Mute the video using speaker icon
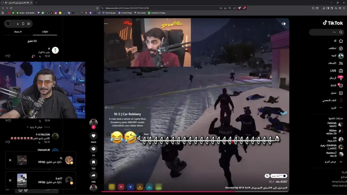 [x=284, y=24]
